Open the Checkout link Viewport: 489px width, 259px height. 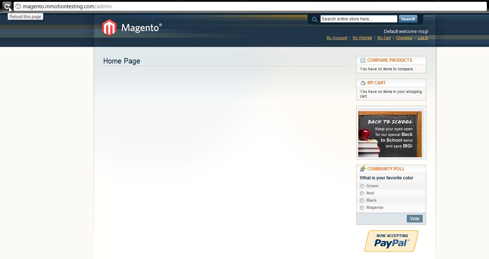404,38
